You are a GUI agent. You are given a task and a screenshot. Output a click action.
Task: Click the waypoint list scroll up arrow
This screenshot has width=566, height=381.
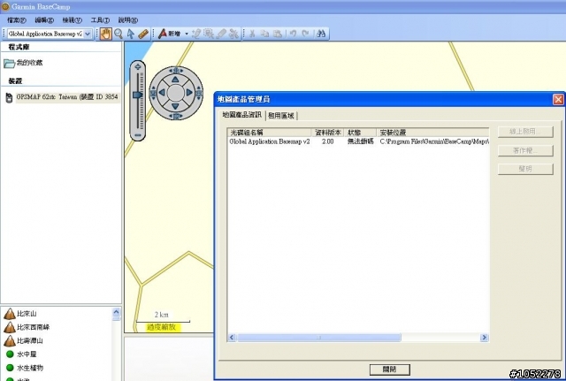116,312
